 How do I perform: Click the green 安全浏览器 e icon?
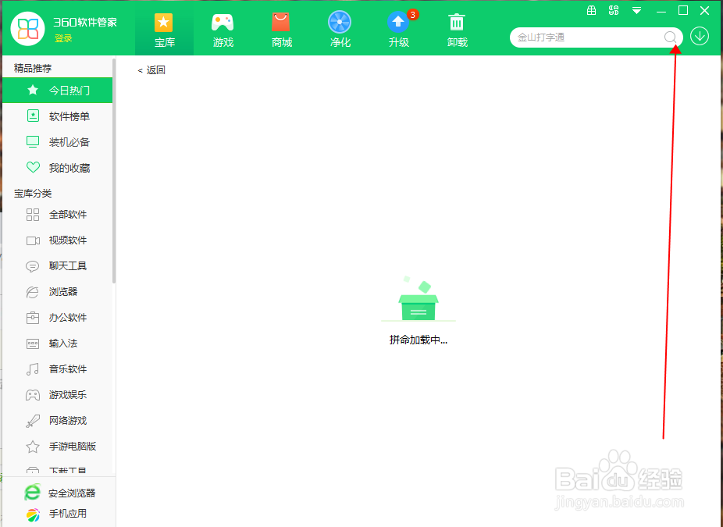click(32, 493)
